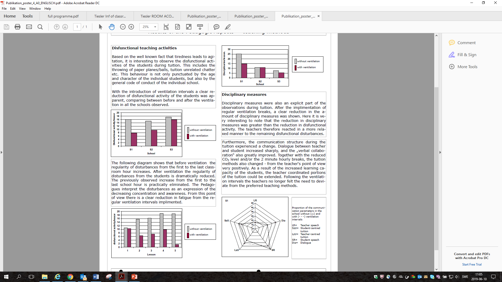Go to next page arrow icon
This screenshot has width=502, height=282.
(65, 27)
